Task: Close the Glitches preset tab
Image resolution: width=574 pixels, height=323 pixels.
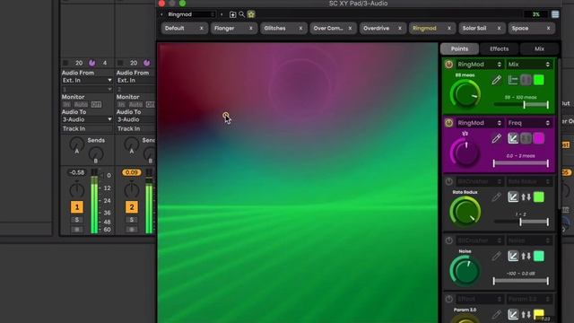Action: [x=300, y=28]
